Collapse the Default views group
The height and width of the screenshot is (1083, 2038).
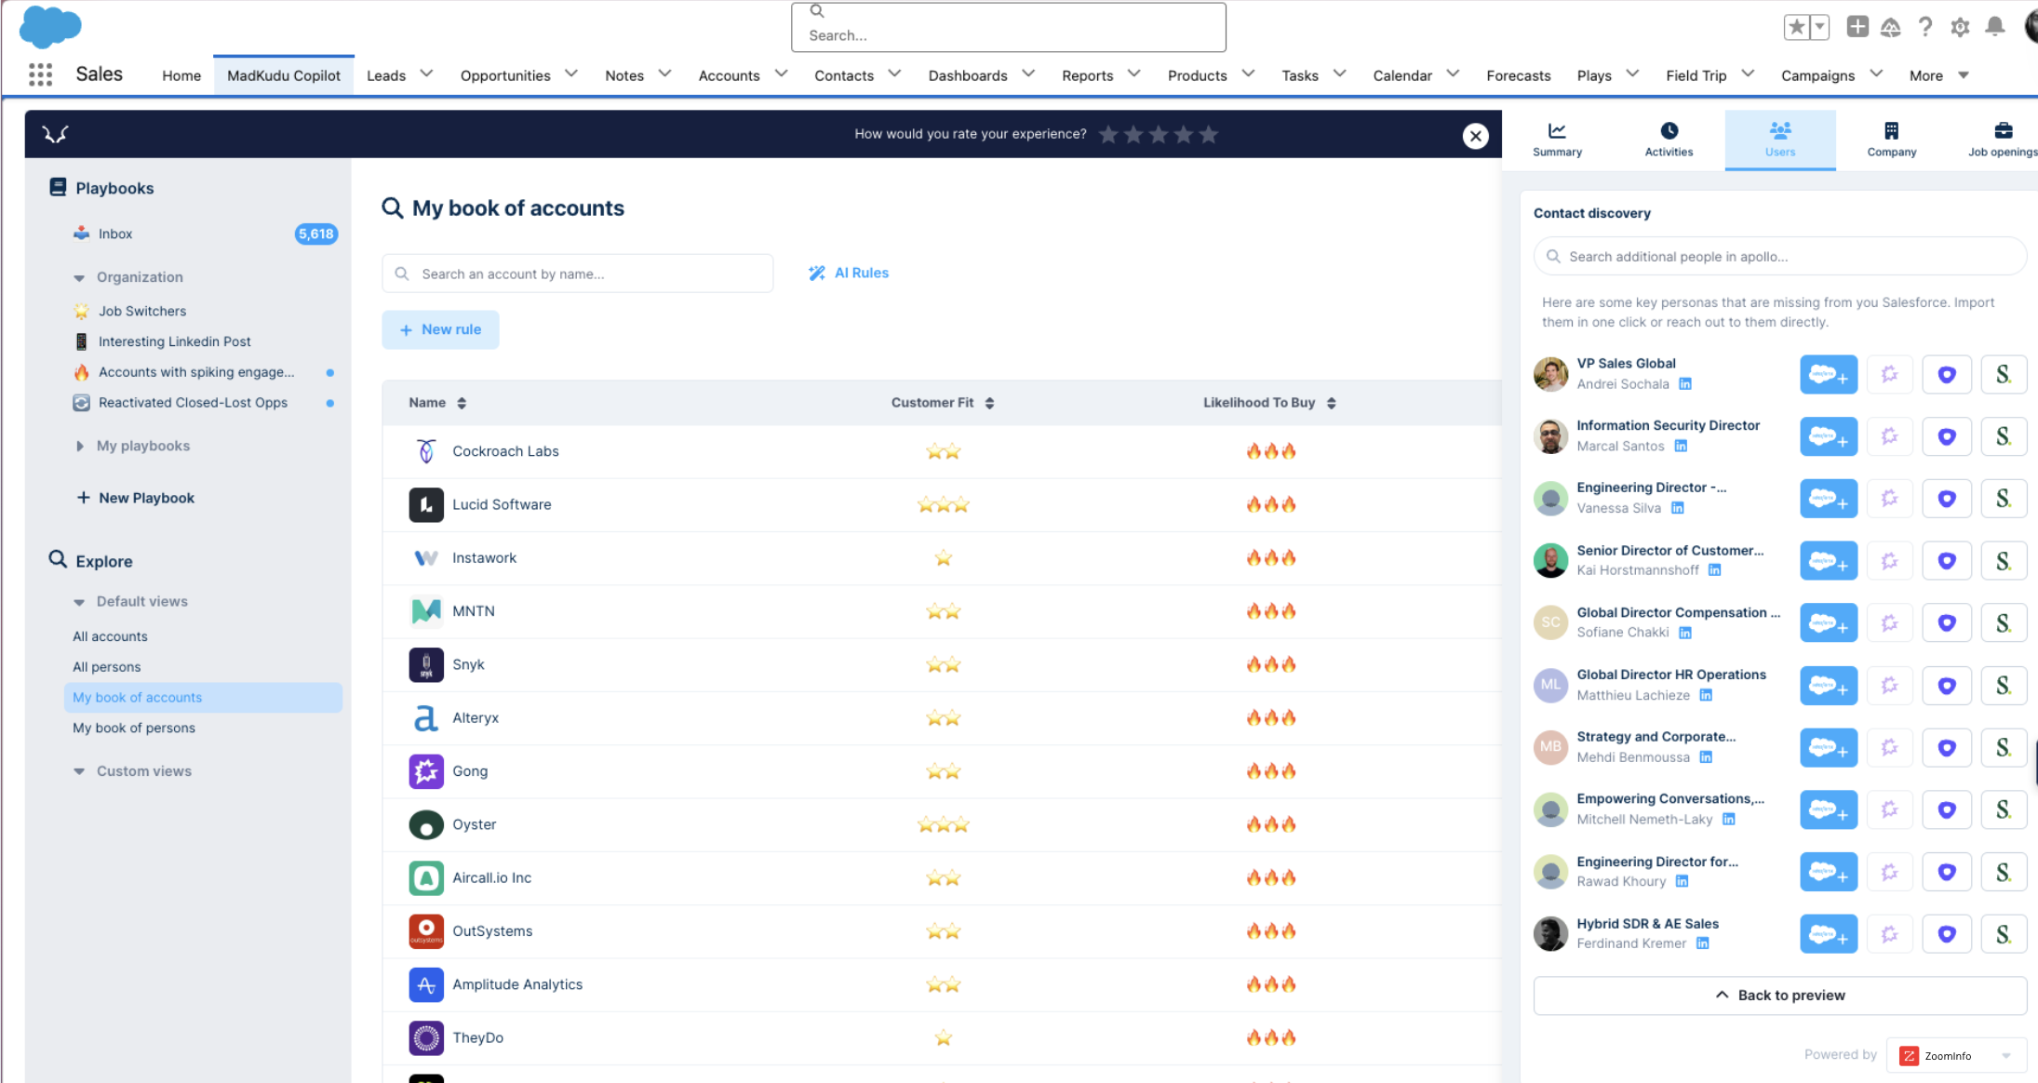coord(79,602)
